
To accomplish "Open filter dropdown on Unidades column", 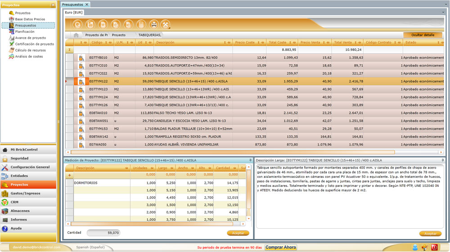I will pyautogui.click(x=152, y=168).
